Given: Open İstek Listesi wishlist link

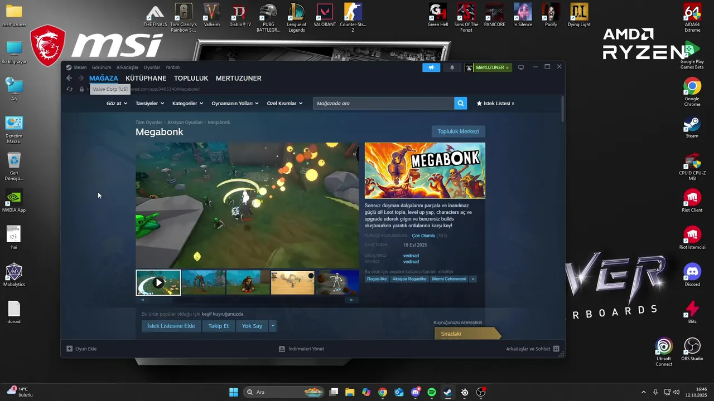Looking at the screenshot, I should click(495, 103).
